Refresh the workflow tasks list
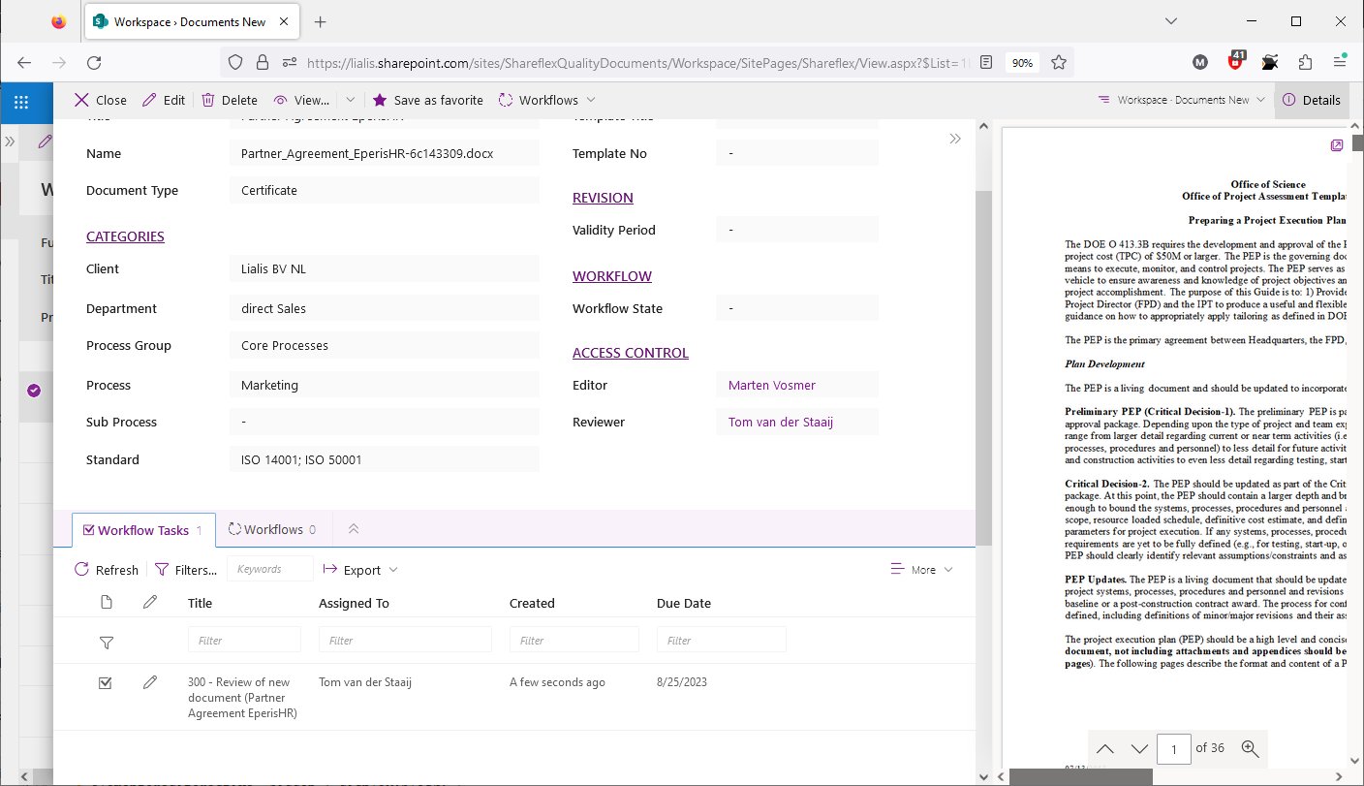1364x786 pixels. click(x=107, y=570)
